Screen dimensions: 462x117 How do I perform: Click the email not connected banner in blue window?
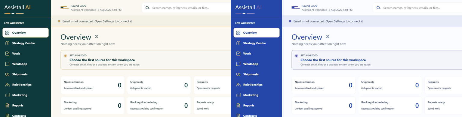click(372, 21)
